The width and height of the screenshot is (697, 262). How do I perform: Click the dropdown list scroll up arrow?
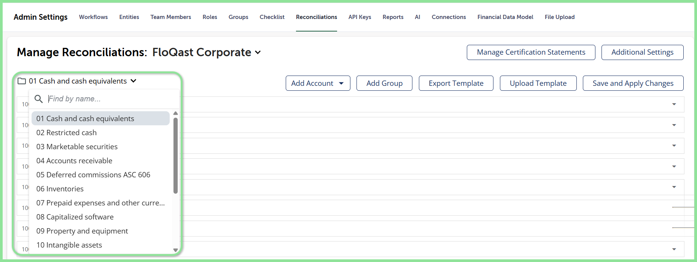coord(175,113)
